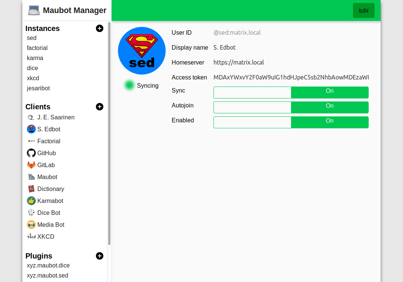Click the XKCD client logo icon
The height and width of the screenshot is (282, 403).
(x=31, y=236)
